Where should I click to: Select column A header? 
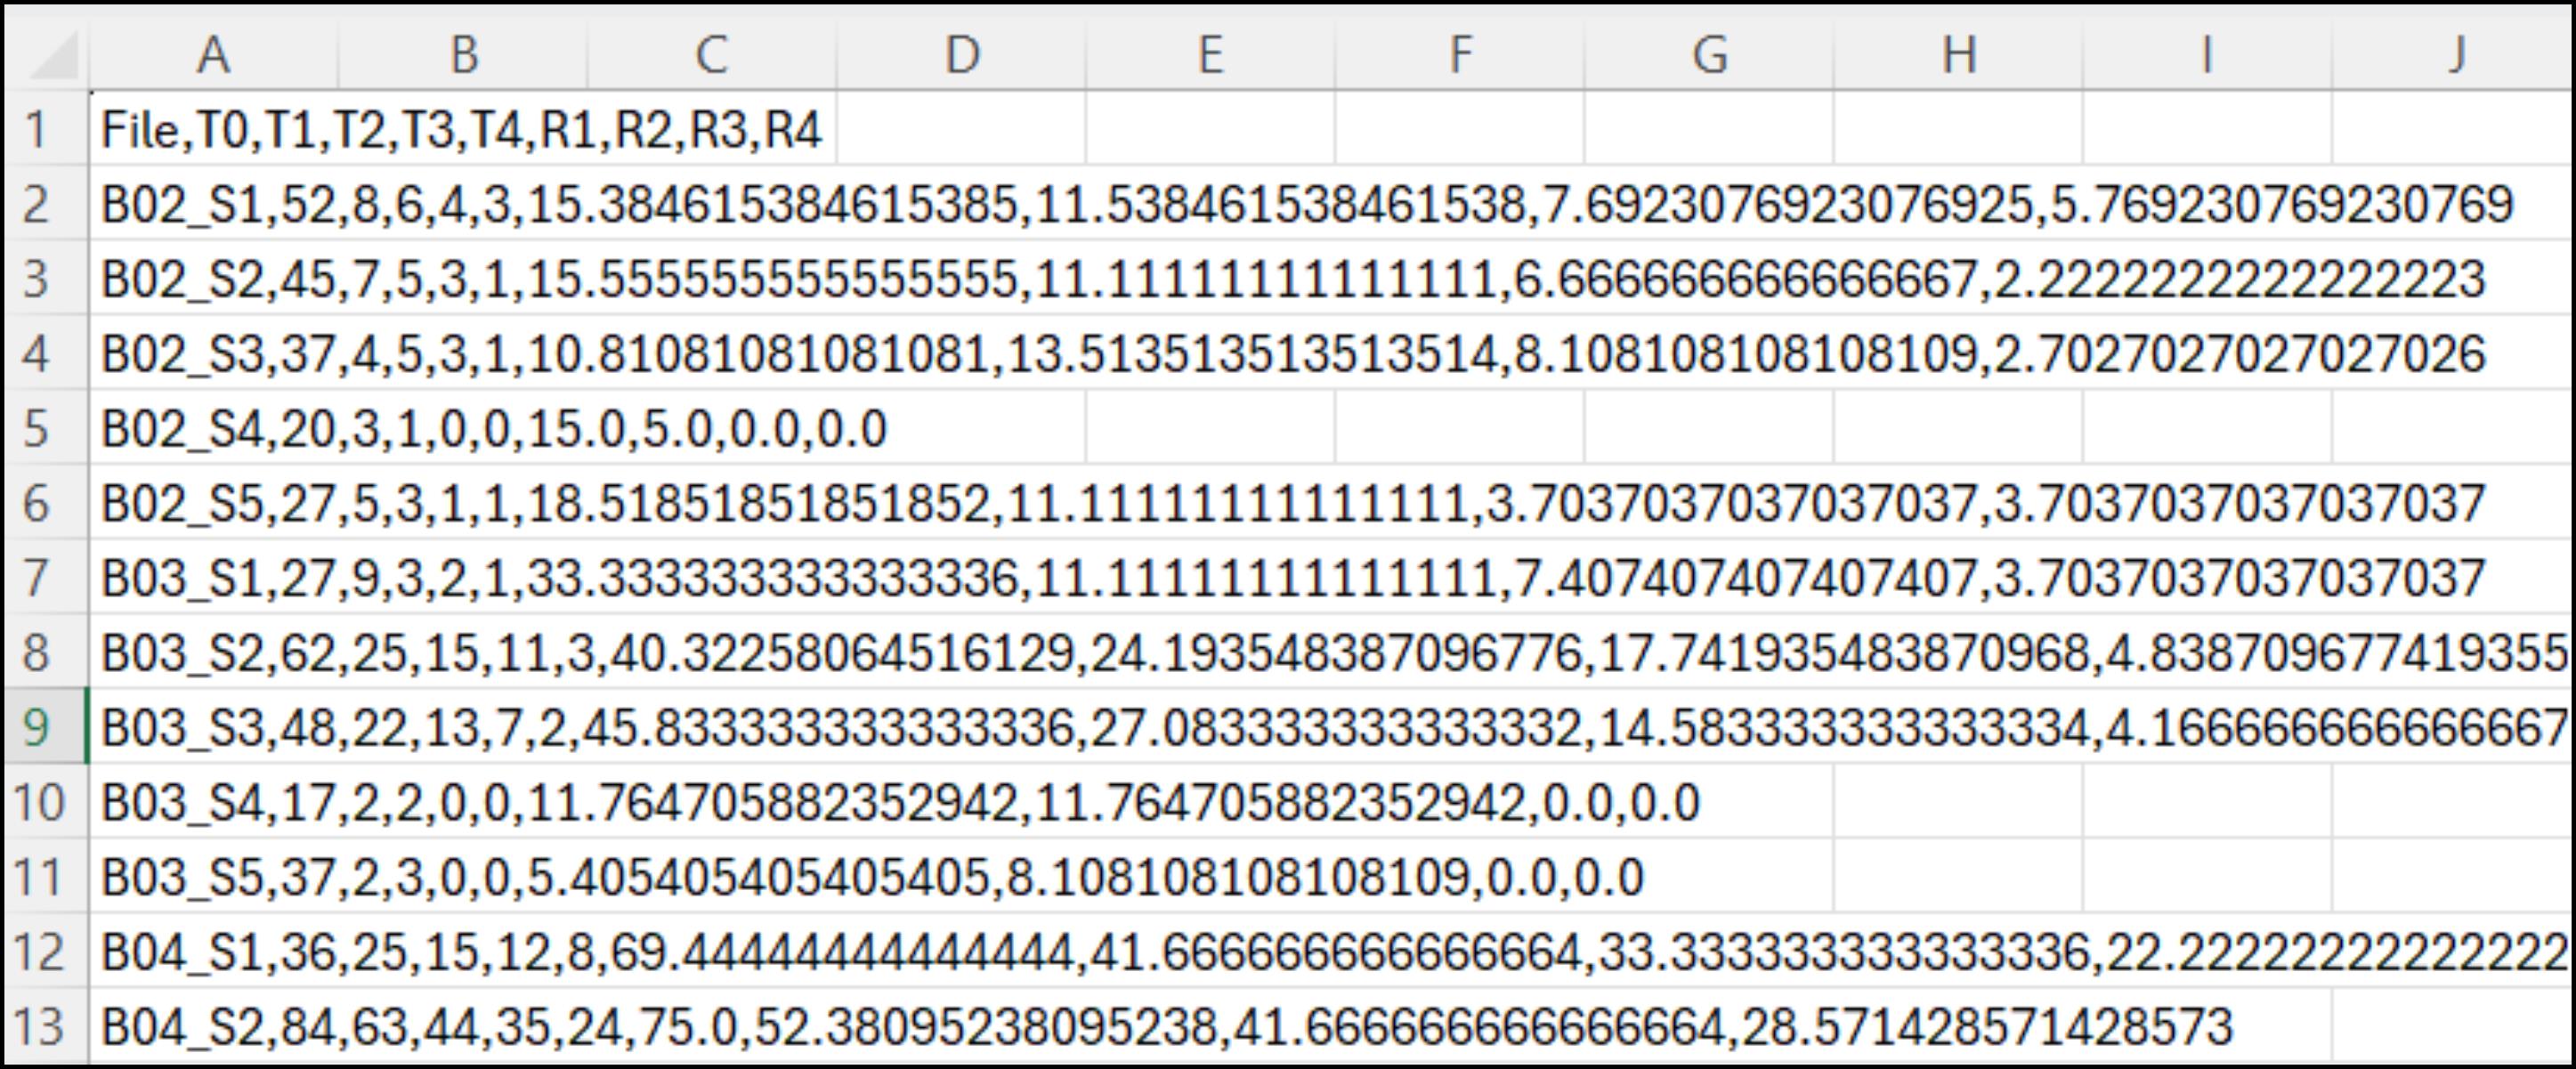(213, 55)
